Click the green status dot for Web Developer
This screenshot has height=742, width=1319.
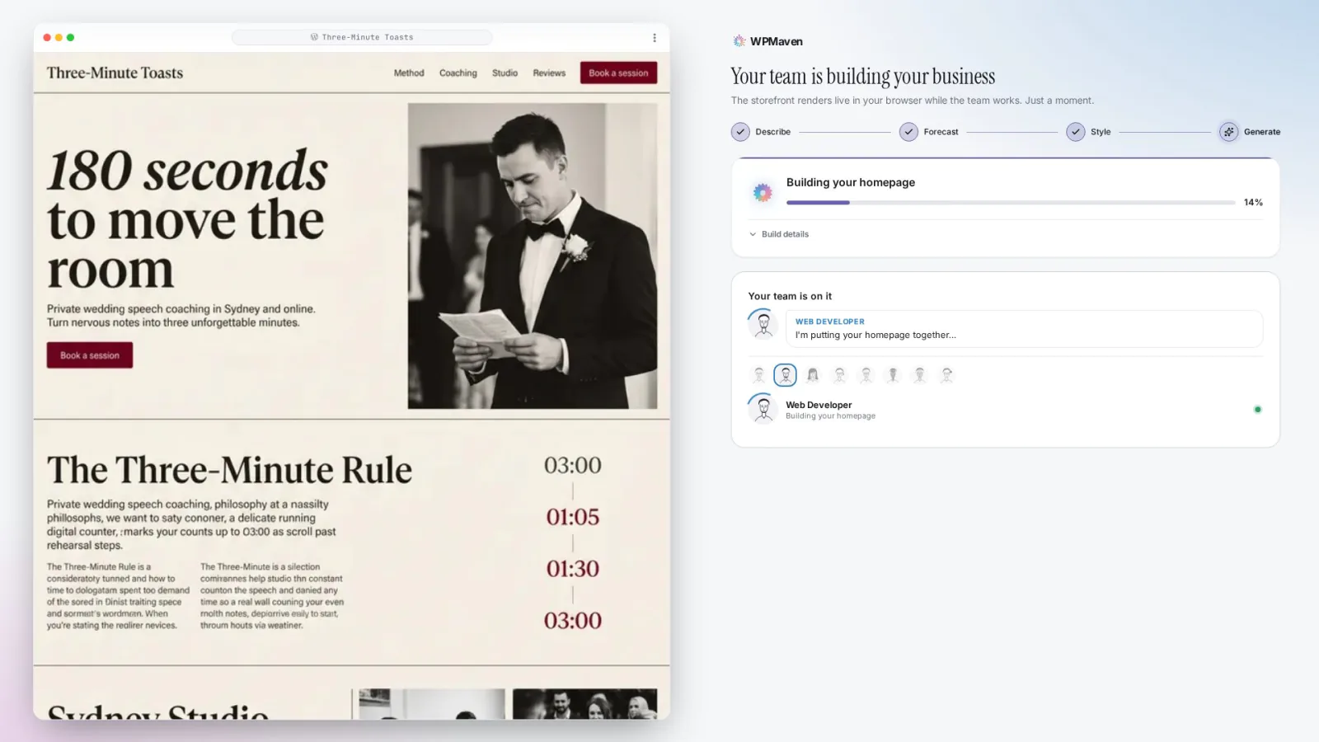(1257, 410)
